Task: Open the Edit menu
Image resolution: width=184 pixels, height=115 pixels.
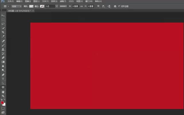Action: tap(19, 1)
